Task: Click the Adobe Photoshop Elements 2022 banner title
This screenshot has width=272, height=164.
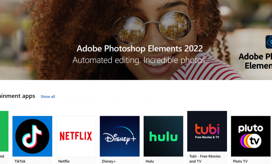Action: coord(139,48)
